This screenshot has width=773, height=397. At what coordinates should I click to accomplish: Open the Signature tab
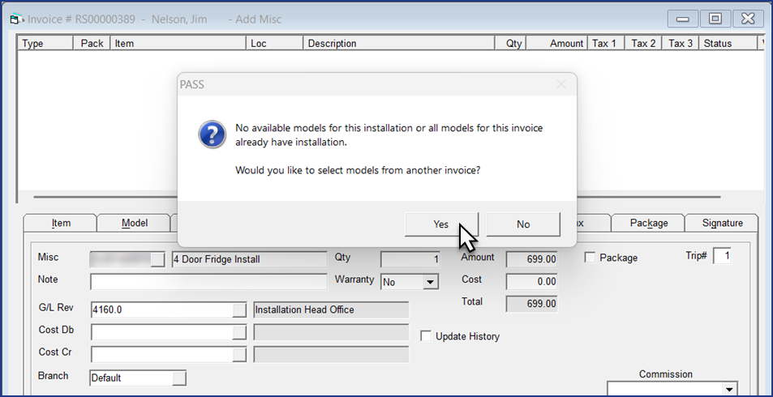pos(722,223)
